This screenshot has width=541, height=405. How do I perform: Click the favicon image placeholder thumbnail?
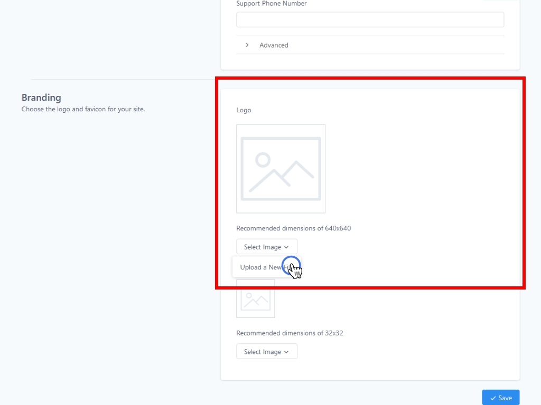pyautogui.click(x=256, y=299)
